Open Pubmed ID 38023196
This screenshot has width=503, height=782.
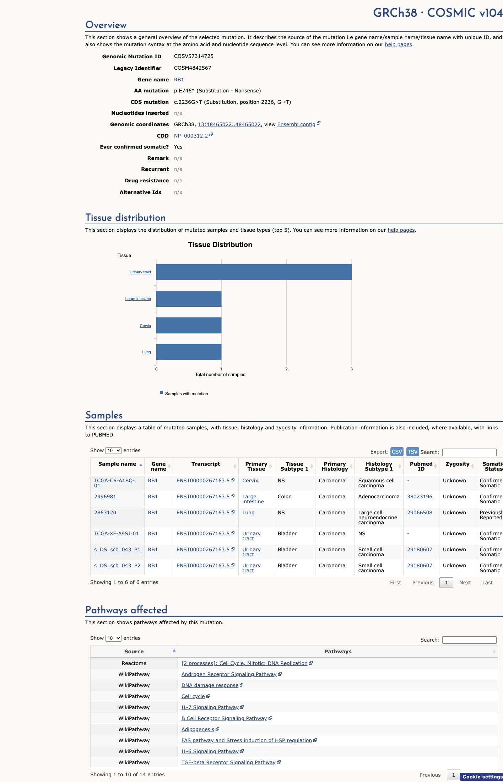[x=420, y=497]
